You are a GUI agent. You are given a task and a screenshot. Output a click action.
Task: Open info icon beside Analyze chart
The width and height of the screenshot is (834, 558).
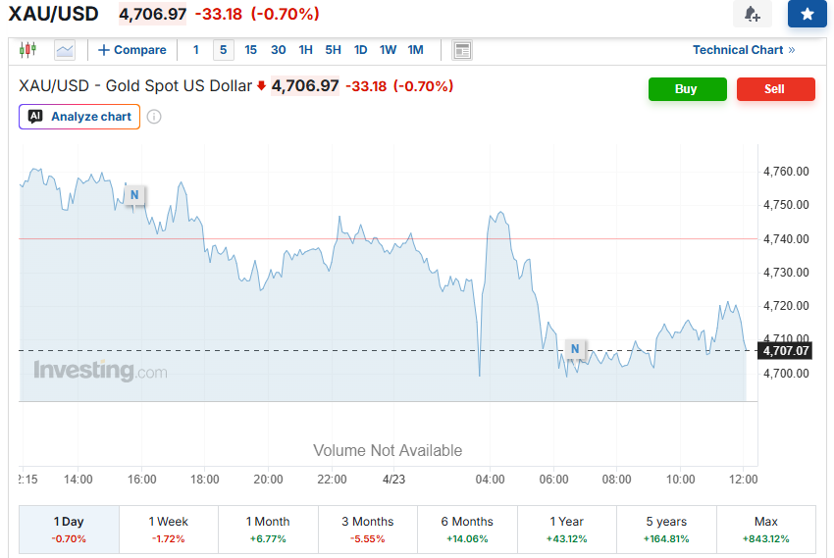click(x=154, y=117)
